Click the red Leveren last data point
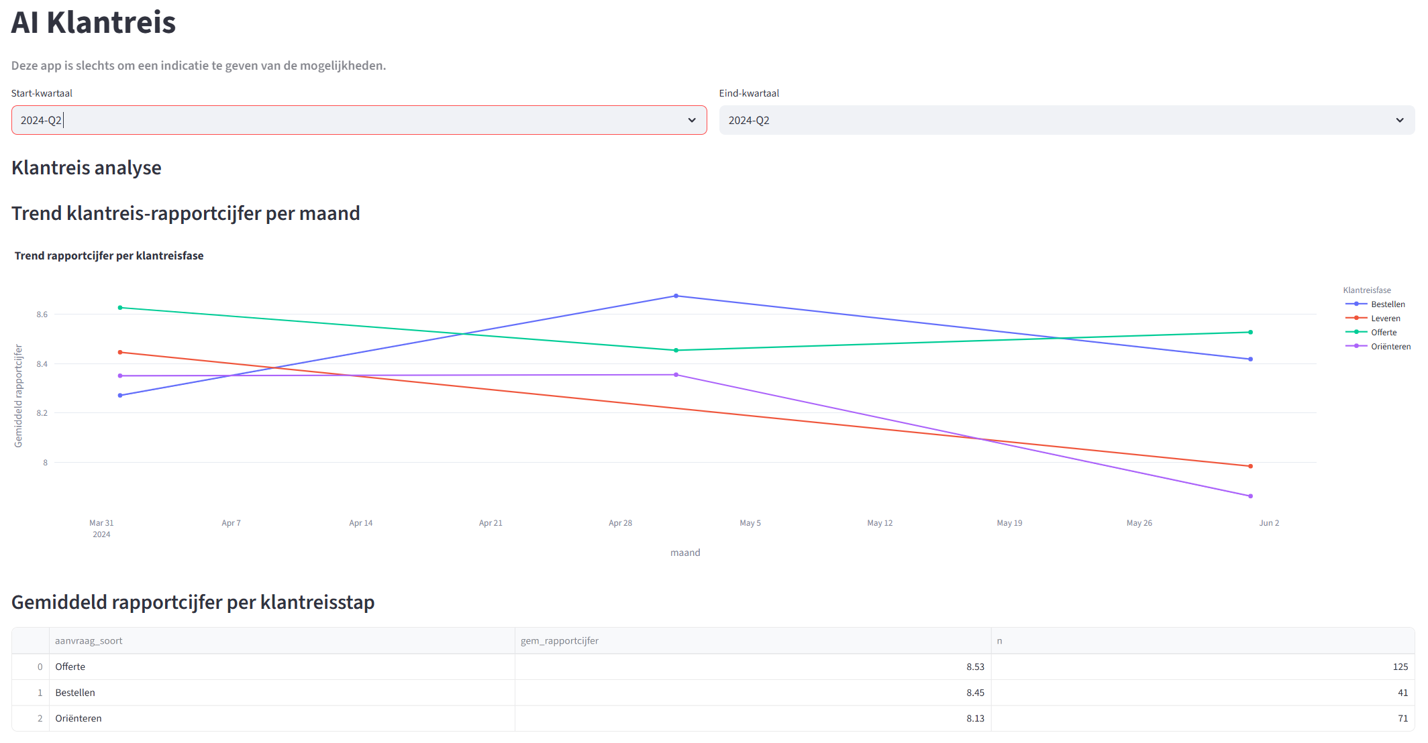The image size is (1428, 743). 1250,466
